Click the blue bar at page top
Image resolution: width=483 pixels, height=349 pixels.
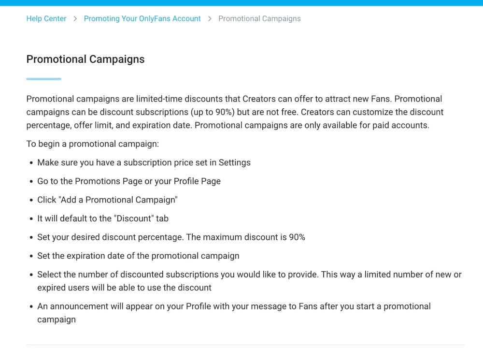click(241, 3)
